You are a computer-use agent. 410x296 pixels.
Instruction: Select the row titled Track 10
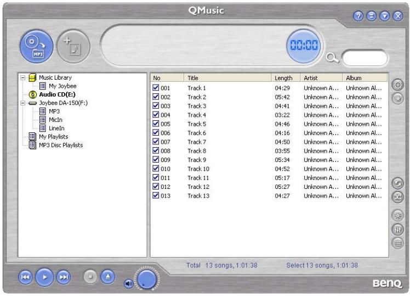[x=269, y=169]
